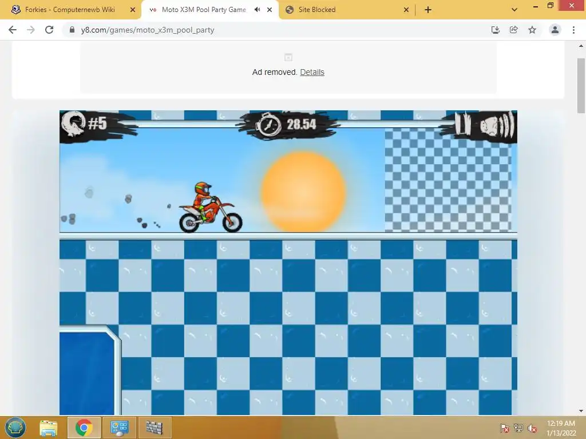
Task: View site security lock icon
Action: pos(72,30)
